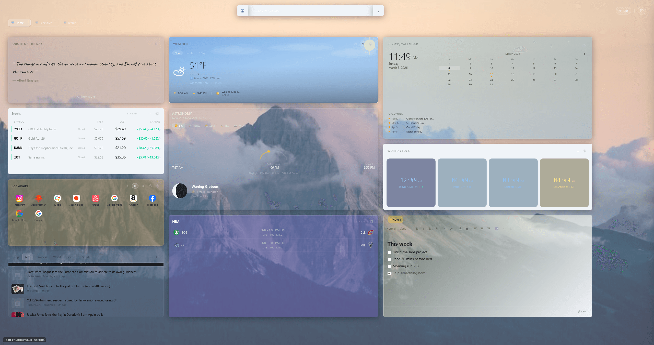Viewport: 654px width, 345px height.
Task: Check the 'Read 30 mins before bed' item
Action: pos(389,259)
